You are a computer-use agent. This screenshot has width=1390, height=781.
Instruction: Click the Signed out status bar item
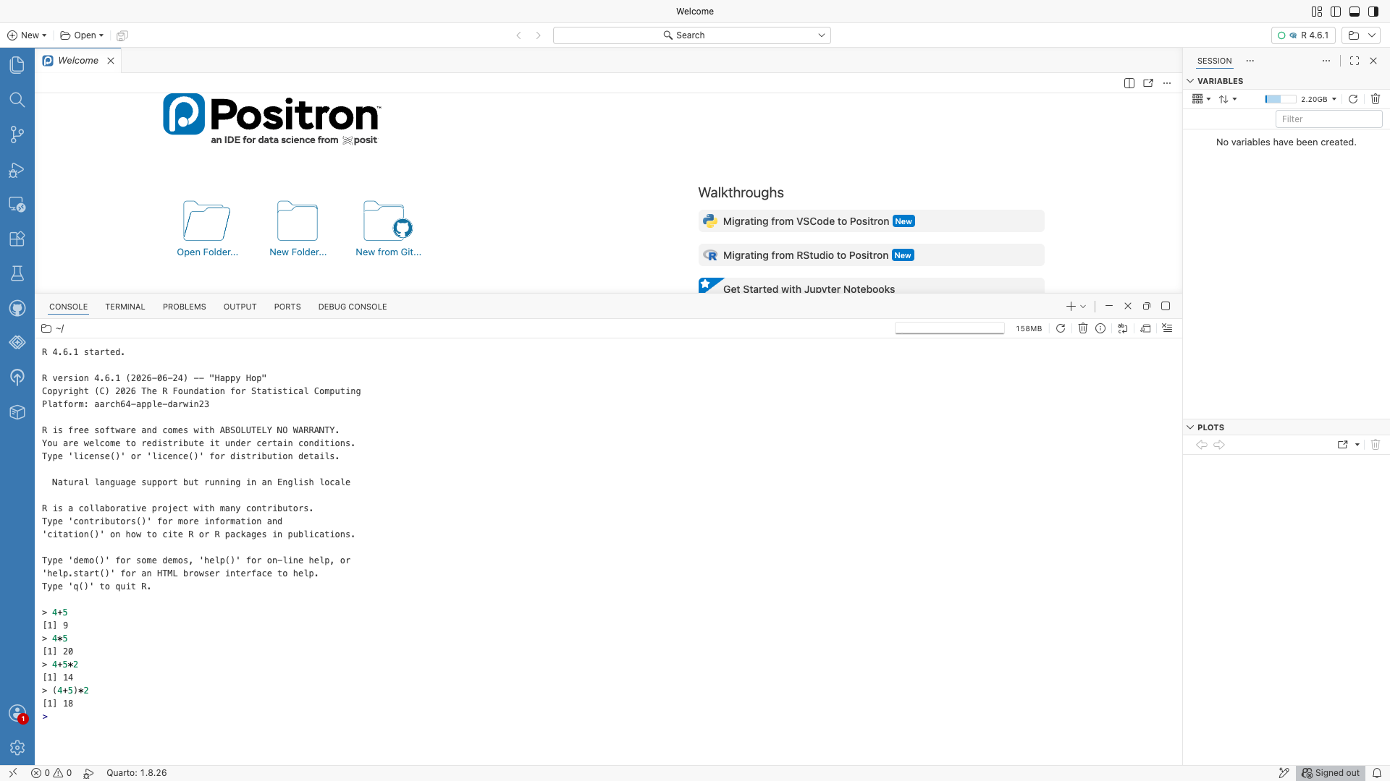1331,773
